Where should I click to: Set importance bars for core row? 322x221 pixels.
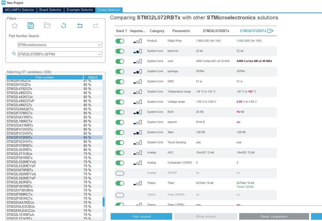(x=137, y=61)
